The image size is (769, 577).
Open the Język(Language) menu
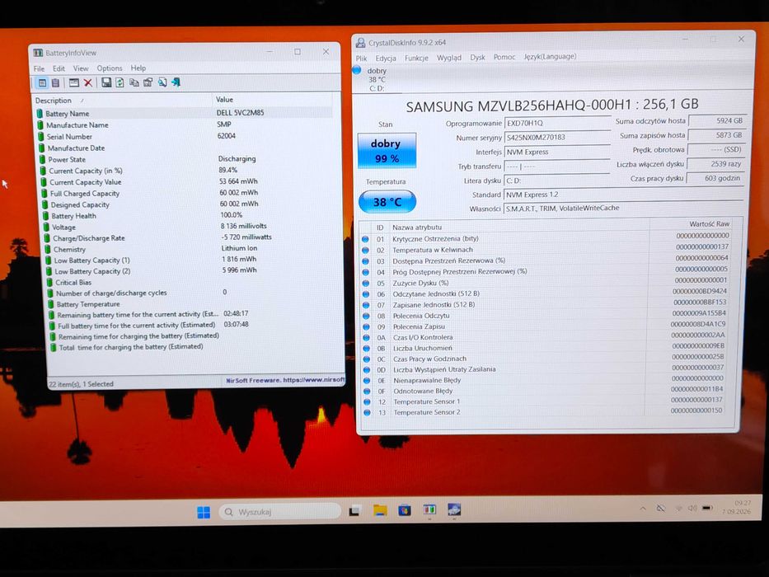pyautogui.click(x=550, y=56)
